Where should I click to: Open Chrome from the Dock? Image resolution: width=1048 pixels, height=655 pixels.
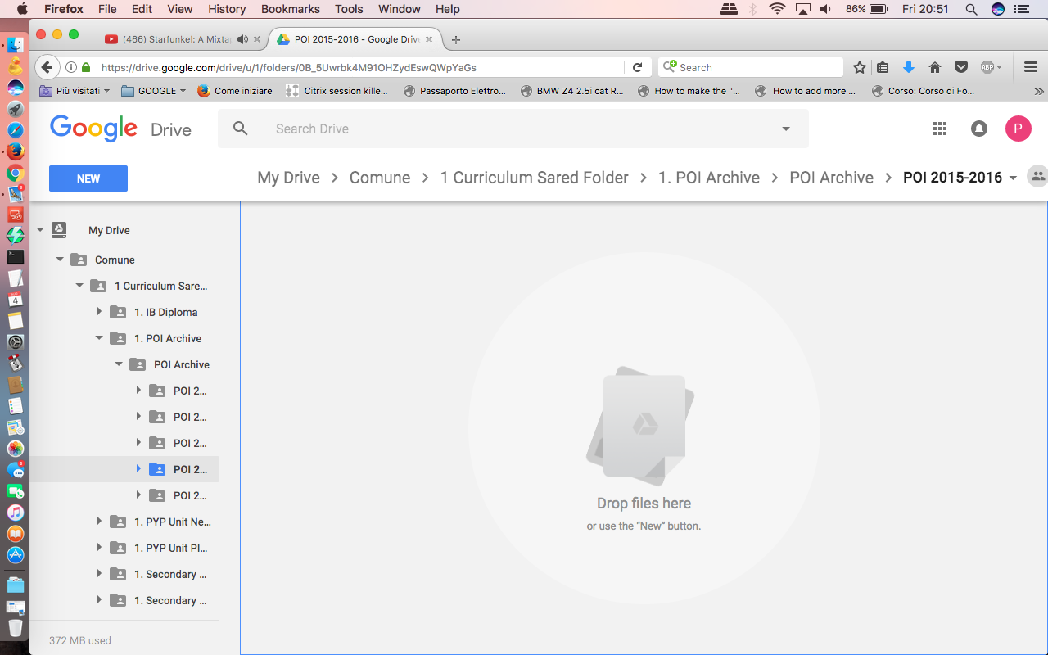pos(16,173)
